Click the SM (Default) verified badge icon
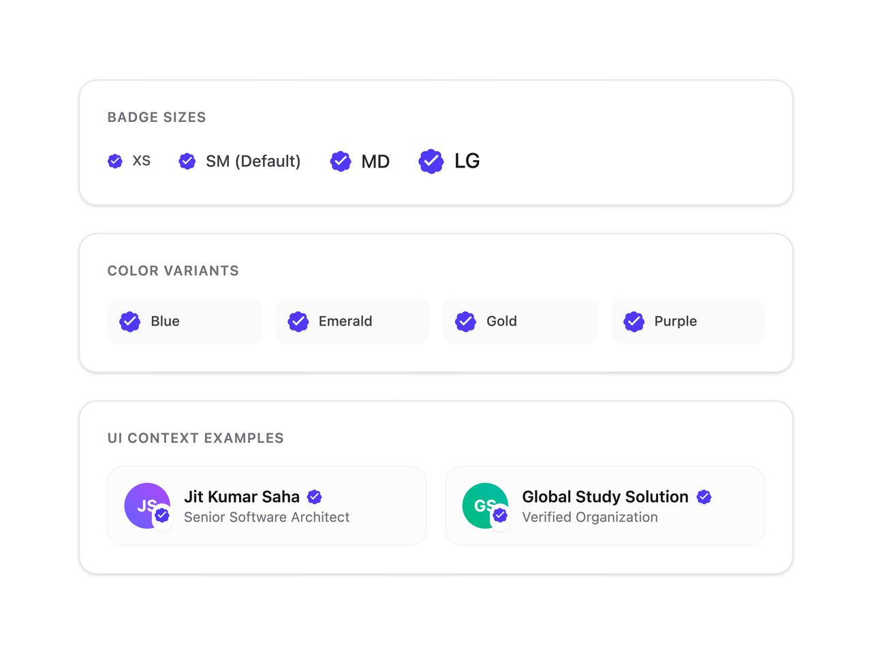The height and width of the screenshot is (654, 872). click(x=187, y=161)
